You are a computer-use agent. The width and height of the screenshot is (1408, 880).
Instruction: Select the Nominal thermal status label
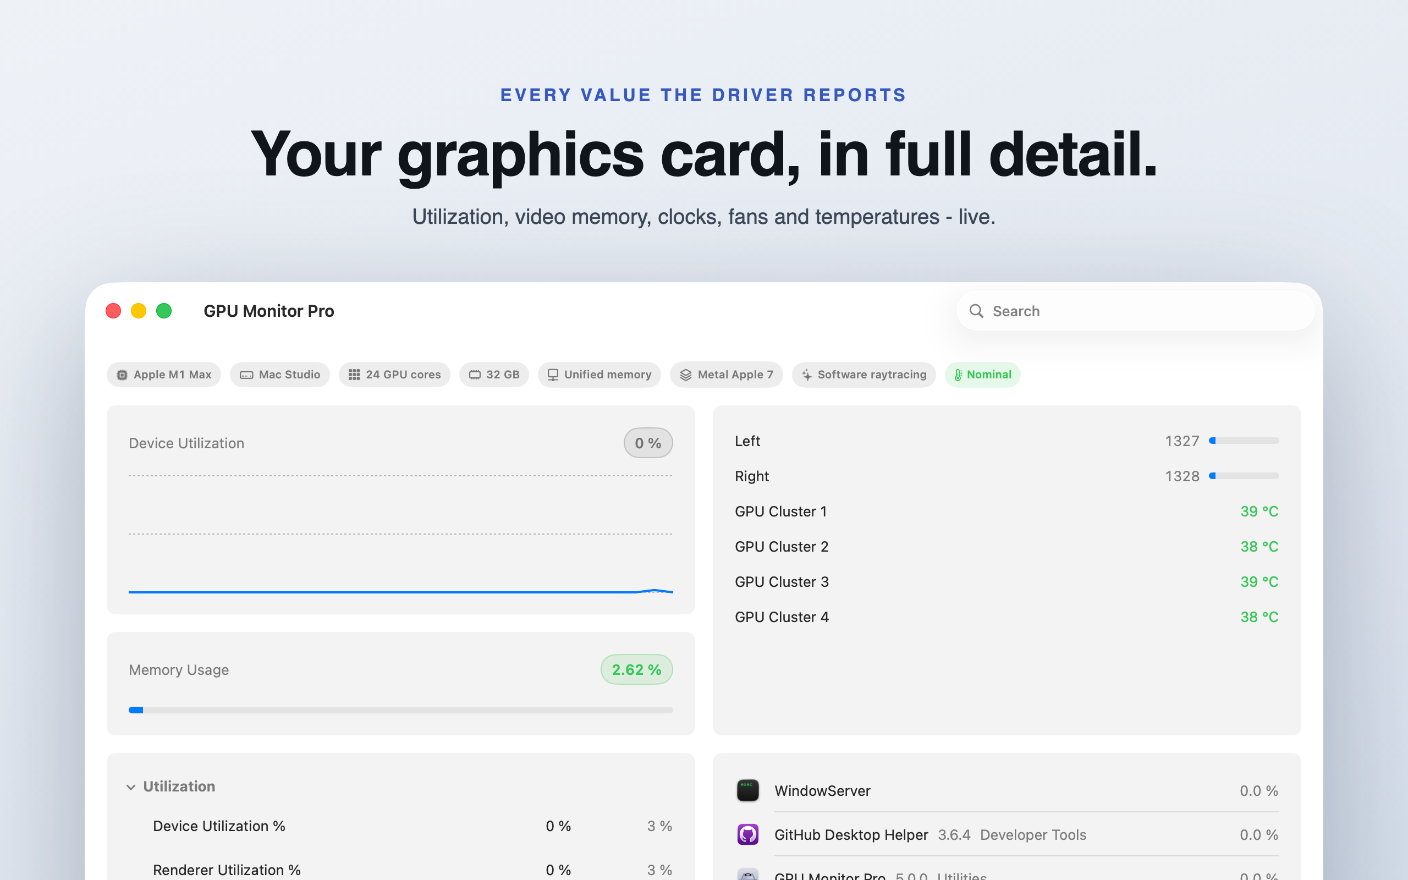(x=989, y=375)
